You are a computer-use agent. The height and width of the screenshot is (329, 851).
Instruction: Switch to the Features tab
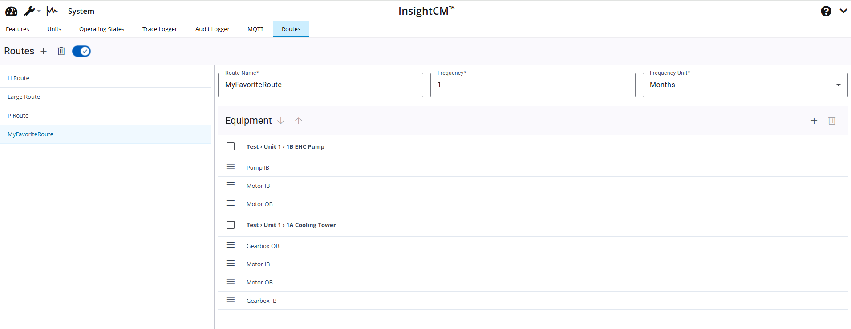[17, 29]
